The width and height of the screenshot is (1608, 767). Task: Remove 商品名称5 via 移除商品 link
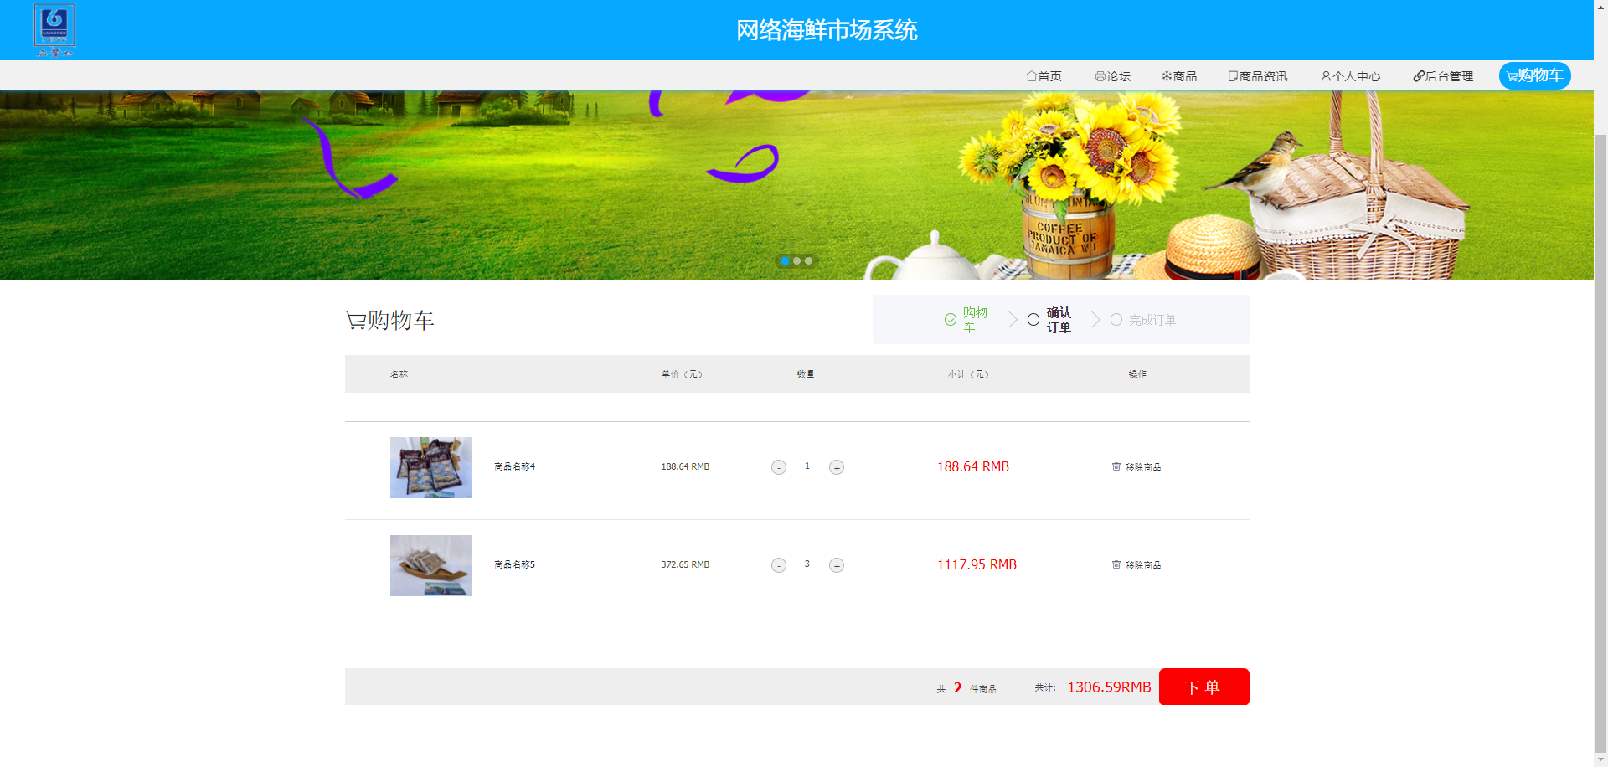click(1136, 565)
